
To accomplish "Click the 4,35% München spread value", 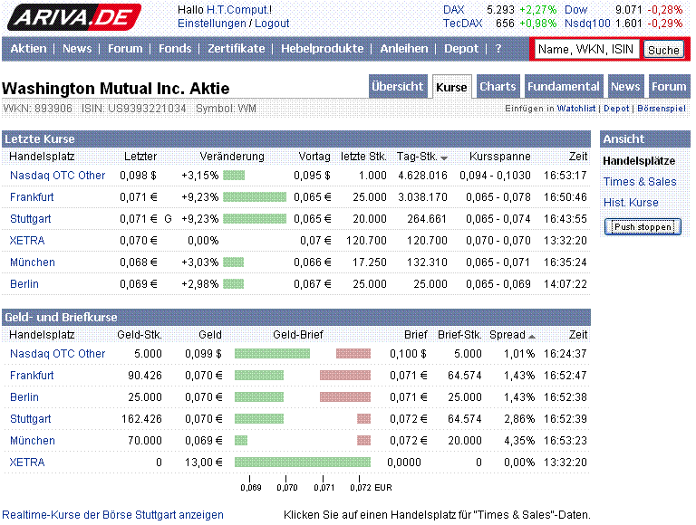I will (x=519, y=440).
